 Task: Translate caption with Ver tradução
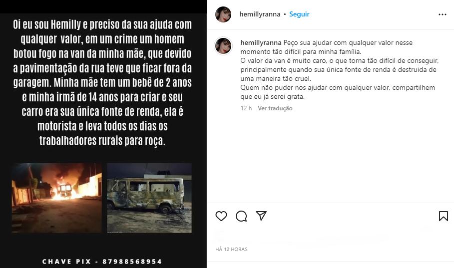click(275, 108)
